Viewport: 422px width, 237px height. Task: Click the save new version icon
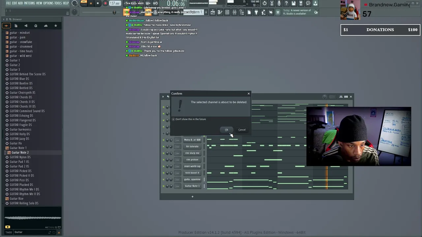pyautogui.click(x=301, y=3)
